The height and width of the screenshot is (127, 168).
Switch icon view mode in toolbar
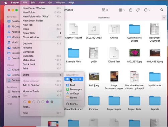click(x=105, y=10)
